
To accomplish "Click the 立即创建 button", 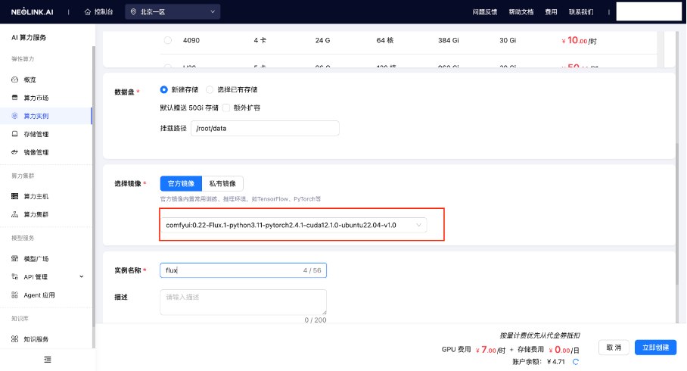I will [x=655, y=347].
